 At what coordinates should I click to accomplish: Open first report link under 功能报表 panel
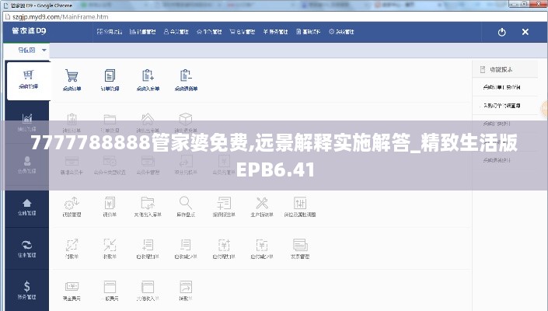point(501,87)
